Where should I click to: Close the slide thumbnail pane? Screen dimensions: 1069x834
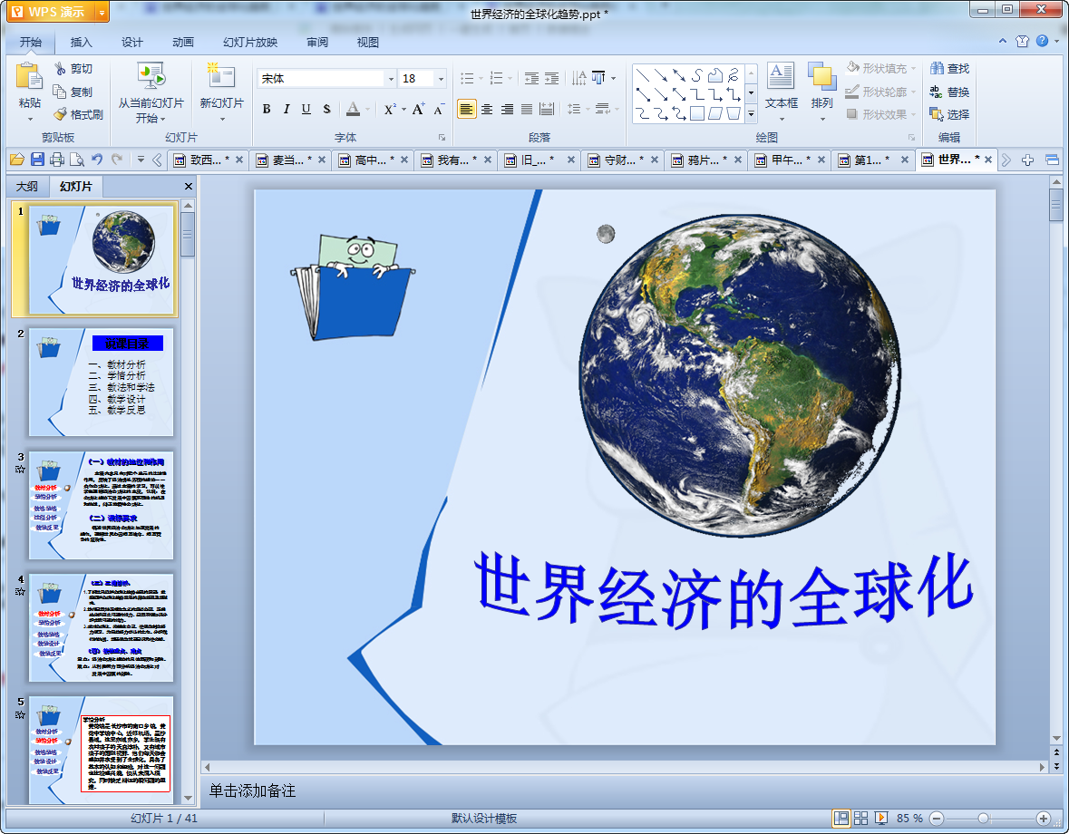click(x=189, y=186)
